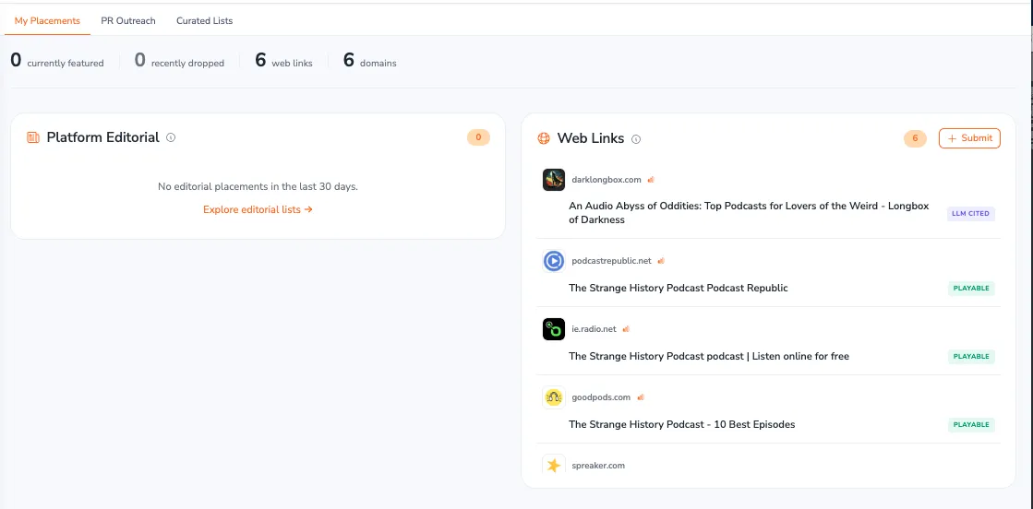This screenshot has width=1033, height=509.
Task: Open the My Placements tab
Action: click(47, 20)
